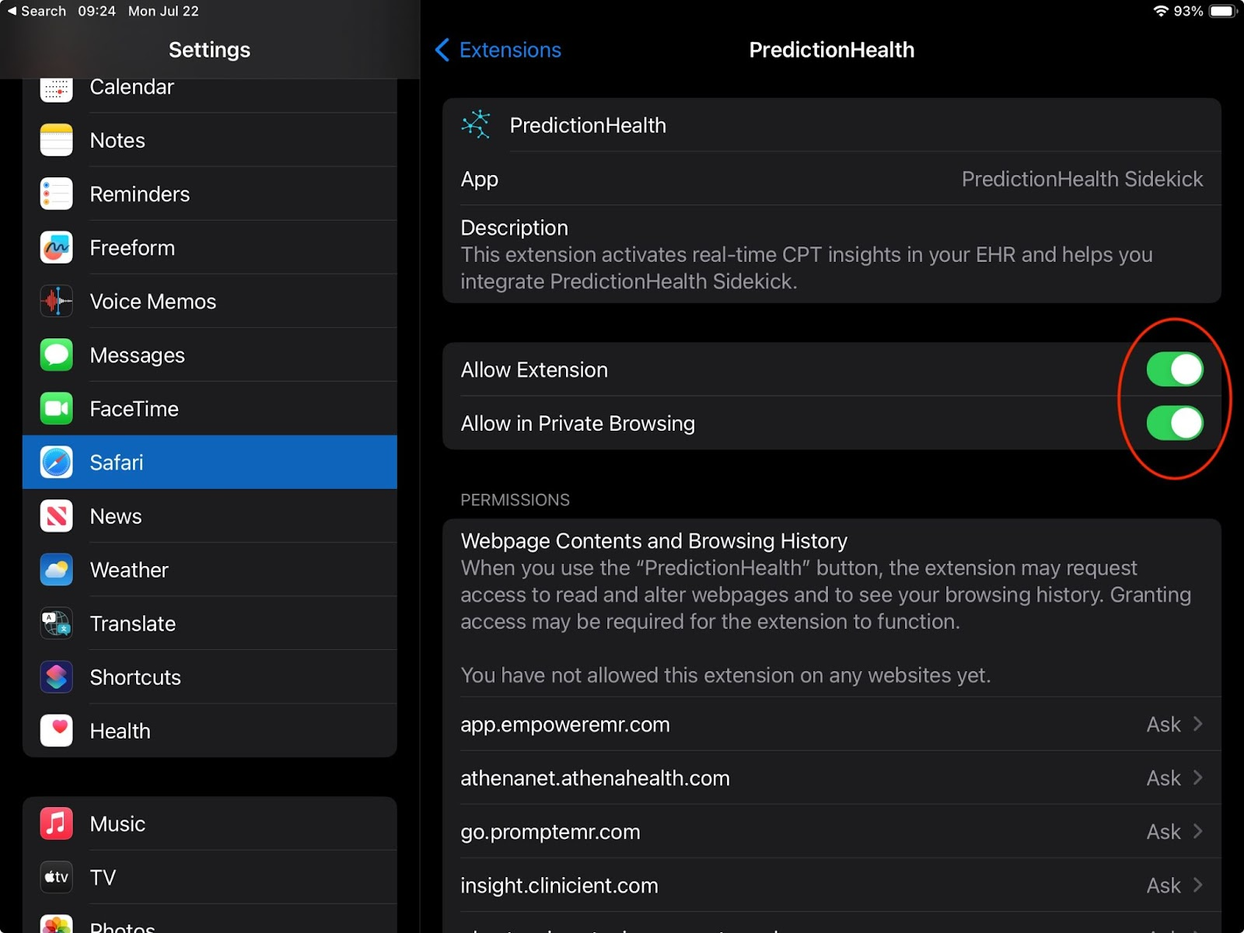Open Messages settings row
This screenshot has width=1244, height=933.
[210, 355]
